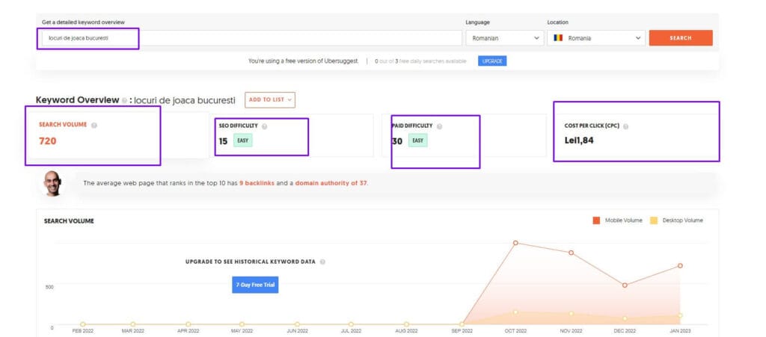This screenshot has height=337, width=766.
Task: Click the blue UPGRADE button
Action: click(x=492, y=61)
